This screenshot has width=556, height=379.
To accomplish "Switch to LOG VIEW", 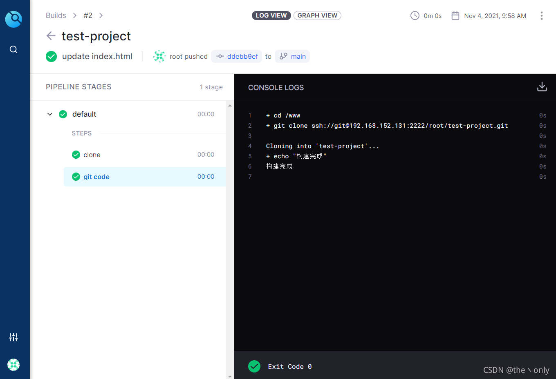I will coord(271,16).
